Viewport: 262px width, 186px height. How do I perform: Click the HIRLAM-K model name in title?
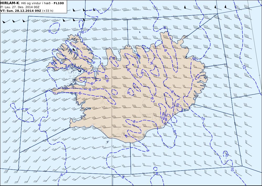click(10, 3)
